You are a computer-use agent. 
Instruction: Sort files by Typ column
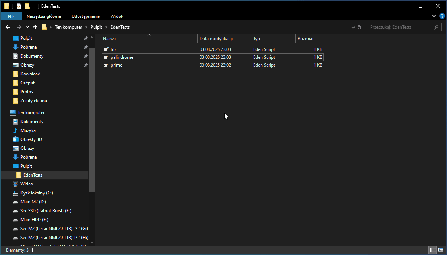coord(273,39)
